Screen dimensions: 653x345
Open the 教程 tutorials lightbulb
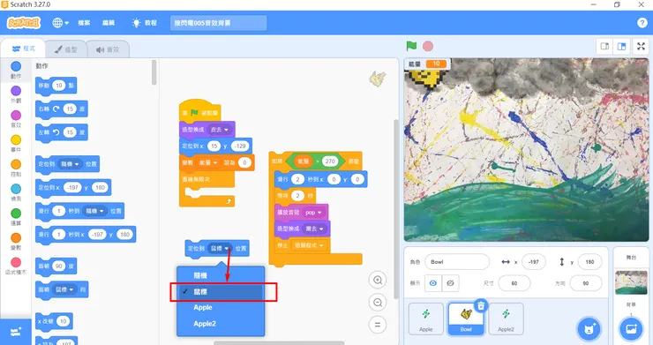pos(144,23)
